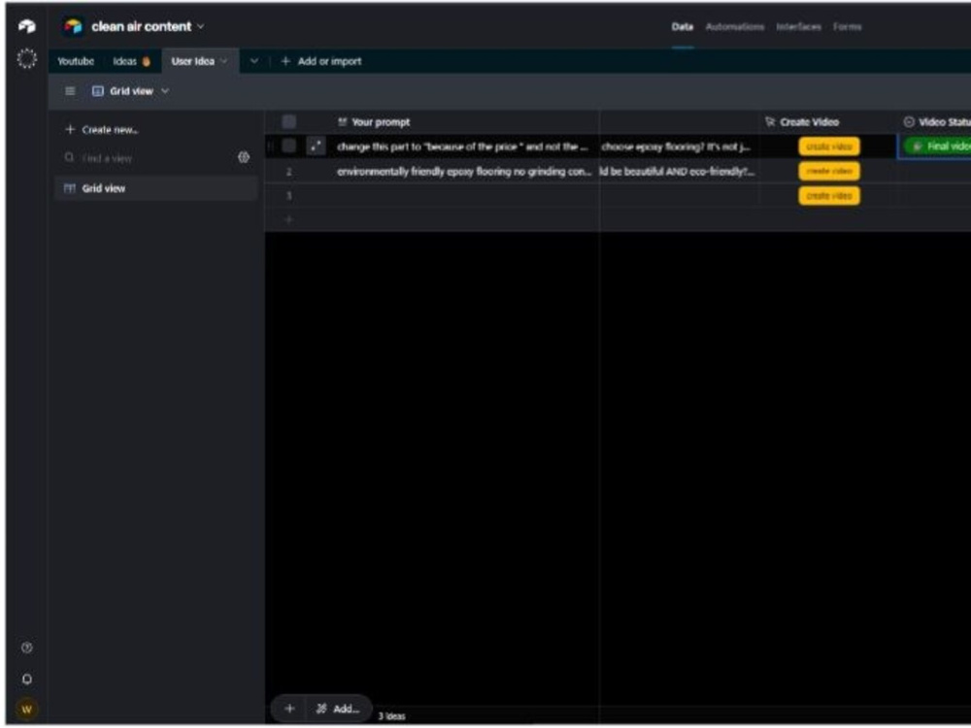Switch to the Ideas table tab
This screenshot has height=728, width=971.
pos(131,60)
